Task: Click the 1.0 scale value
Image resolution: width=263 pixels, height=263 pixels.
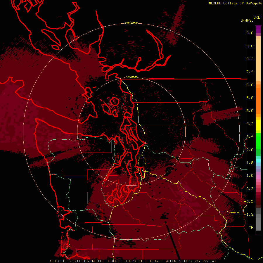Action: (x=250, y=176)
